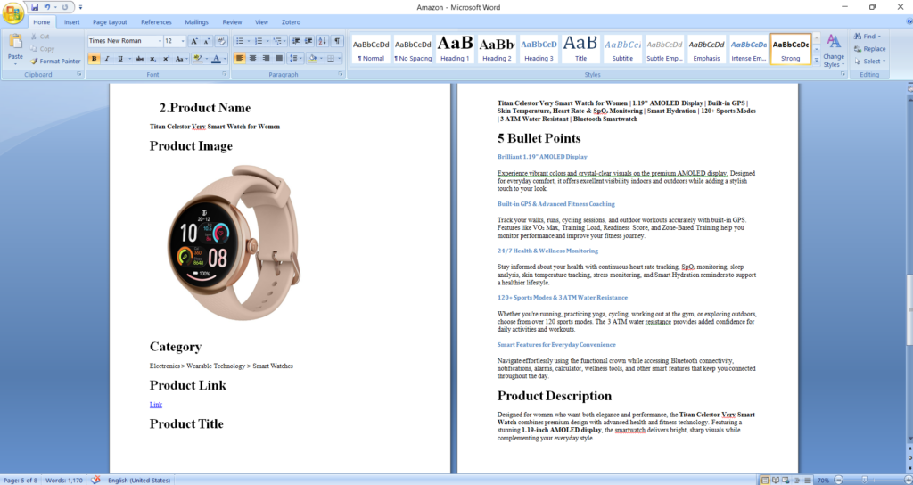Open the blue 'Link' hyperlink in document
The height and width of the screenshot is (485, 913).
155,405
